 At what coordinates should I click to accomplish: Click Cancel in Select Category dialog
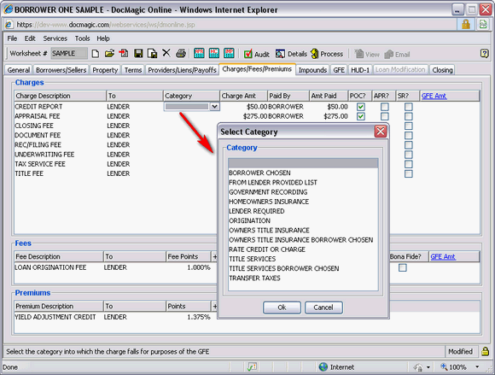click(323, 308)
